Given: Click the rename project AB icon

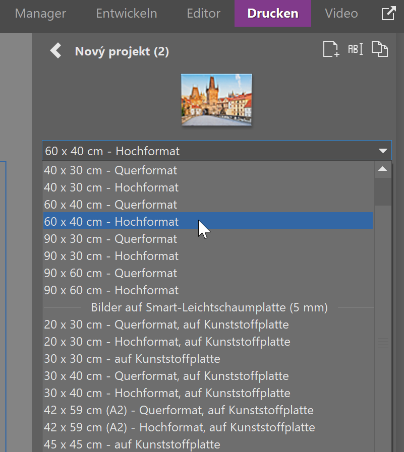Looking at the screenshot, I should (355, 49).
